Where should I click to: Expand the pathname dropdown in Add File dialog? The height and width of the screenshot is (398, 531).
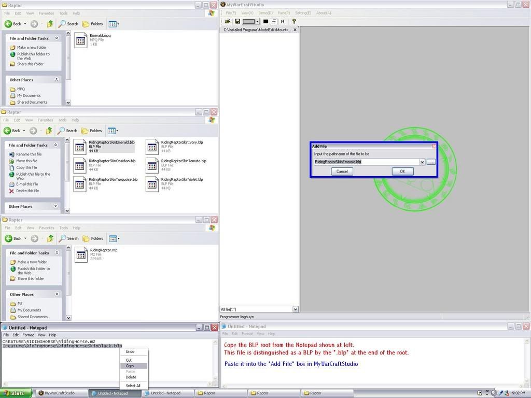click(422, 162)
